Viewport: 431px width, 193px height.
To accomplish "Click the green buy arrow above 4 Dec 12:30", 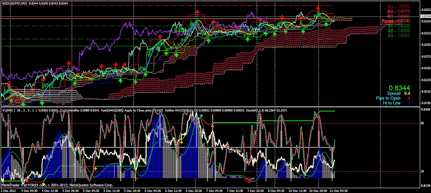I will click(x=42, y=102).
